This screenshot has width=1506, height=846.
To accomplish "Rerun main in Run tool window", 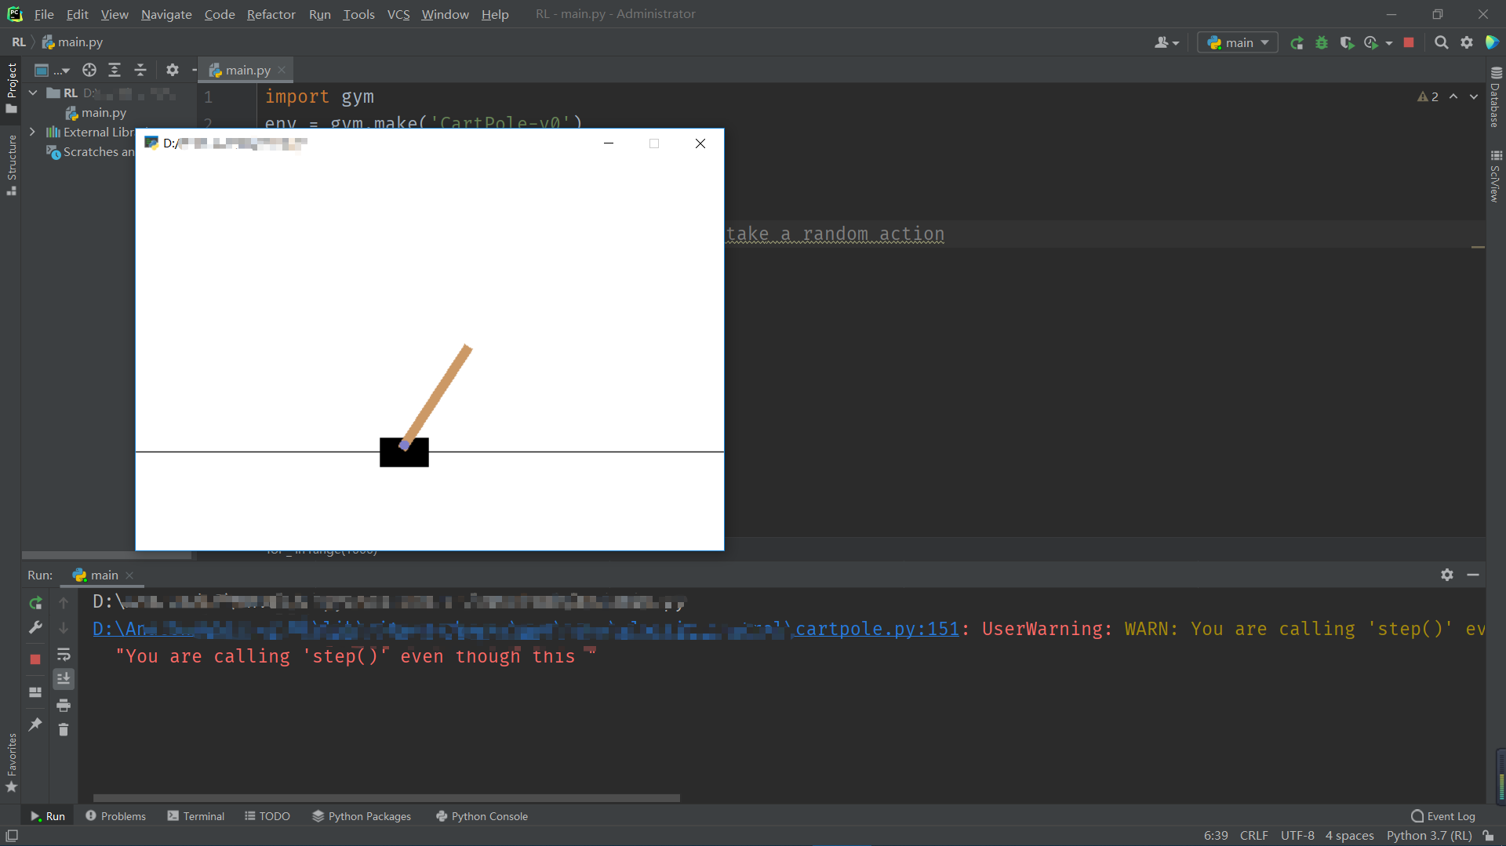I will pyautogui.click(x=35, y=603).
